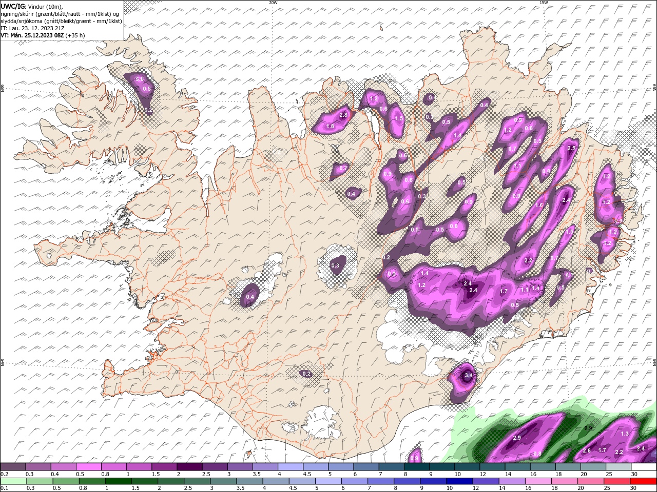This screenshot has height=492, width=657.
Task: Click the light blue 4–4.5 top legend swatch
Action: click(x=291, y=467)
